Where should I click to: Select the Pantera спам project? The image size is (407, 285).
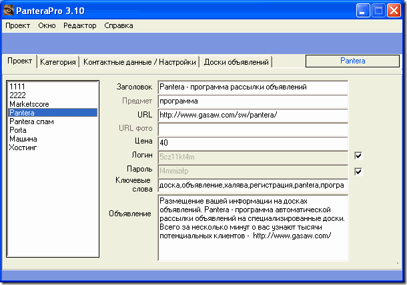(x=53, y=121)
